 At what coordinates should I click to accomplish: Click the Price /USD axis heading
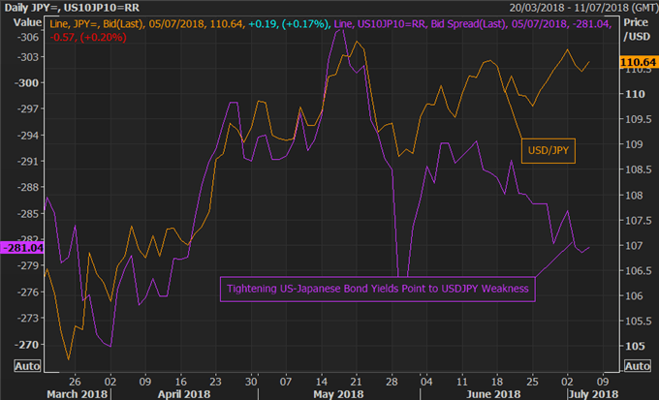[637, 29]
